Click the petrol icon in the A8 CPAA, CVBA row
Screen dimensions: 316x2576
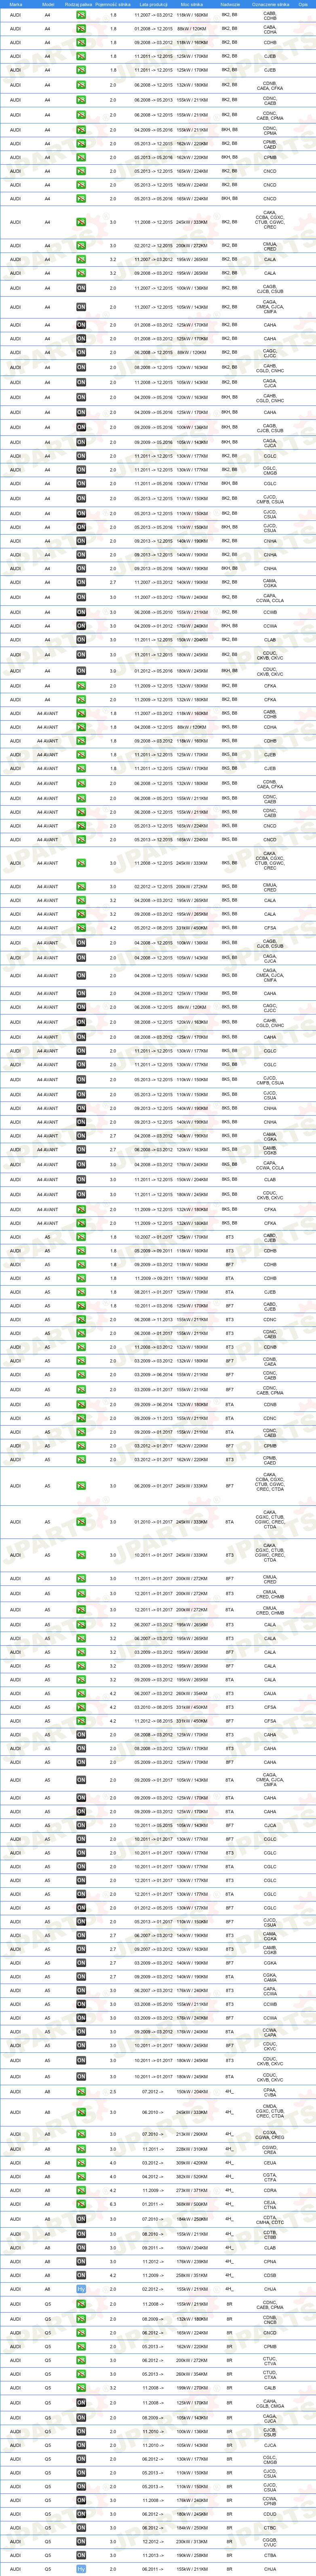click(81, 2092)
